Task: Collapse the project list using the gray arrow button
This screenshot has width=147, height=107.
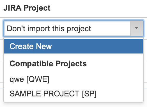Action: point(137,28)
